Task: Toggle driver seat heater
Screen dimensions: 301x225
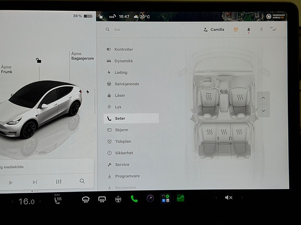Action: point(209,97)
